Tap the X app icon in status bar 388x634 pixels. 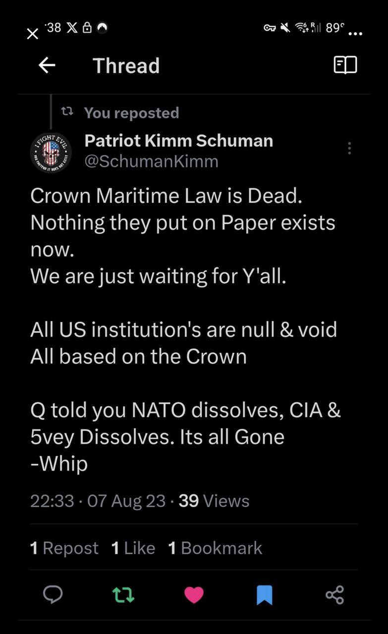point(71,28)
